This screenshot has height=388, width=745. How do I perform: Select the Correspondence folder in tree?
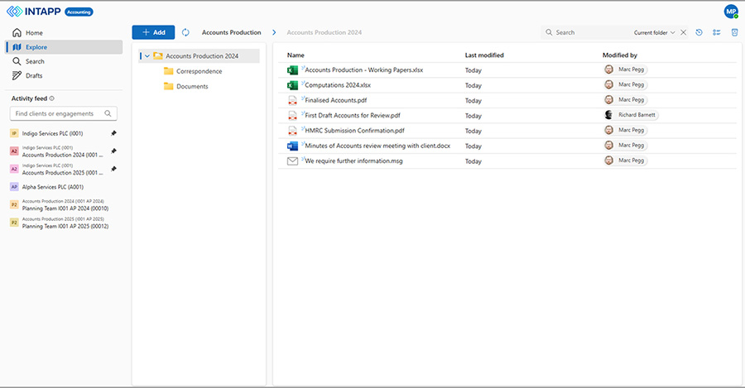pos(199,71)
